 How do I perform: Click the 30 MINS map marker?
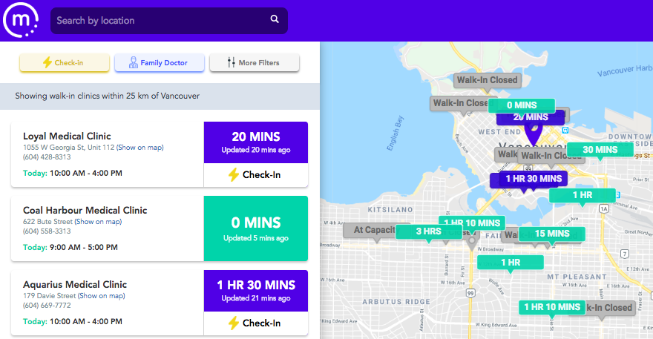pos(600,150)
